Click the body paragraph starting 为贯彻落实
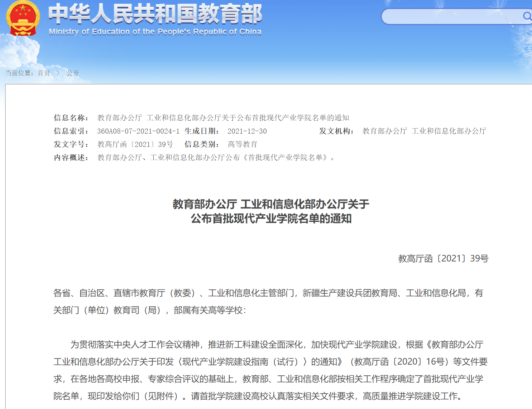 pos(271,370)
